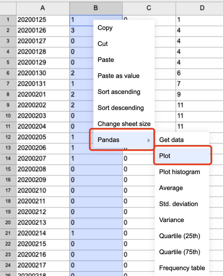Open Change sheet size option
The height and width of the screenshot is (276, 223).
pos(124,124)
